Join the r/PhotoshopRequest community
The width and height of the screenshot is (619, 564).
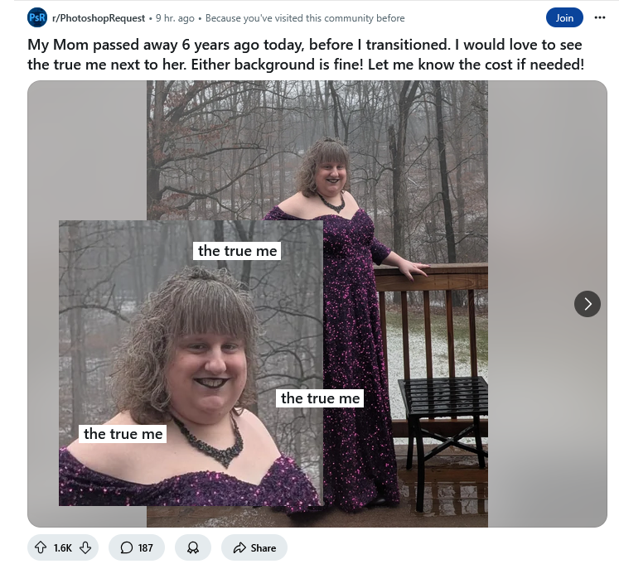click(564, 17)
